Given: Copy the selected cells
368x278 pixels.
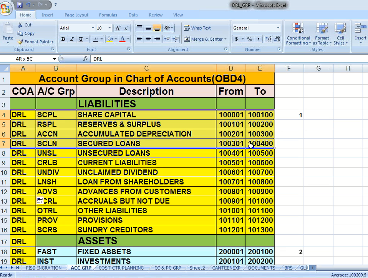Looking at the screenshot, I should (26, 33).
